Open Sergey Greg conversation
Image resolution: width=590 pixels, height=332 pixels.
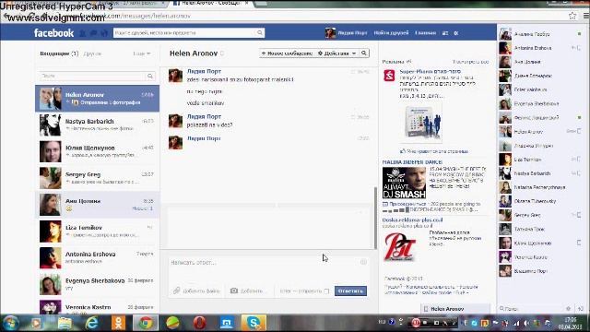(97, 178)
